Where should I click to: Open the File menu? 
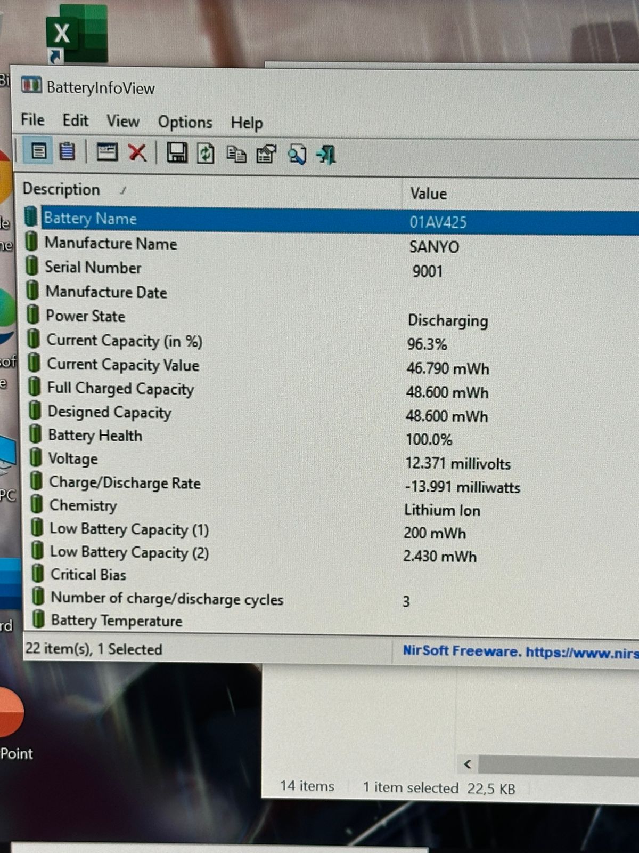point(32,120)
